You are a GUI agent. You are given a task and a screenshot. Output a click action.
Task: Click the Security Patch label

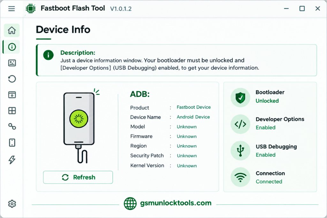point(147,156)
